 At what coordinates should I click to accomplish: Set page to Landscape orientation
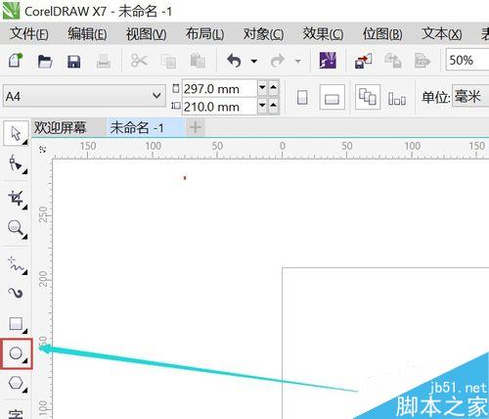(333, 97)
